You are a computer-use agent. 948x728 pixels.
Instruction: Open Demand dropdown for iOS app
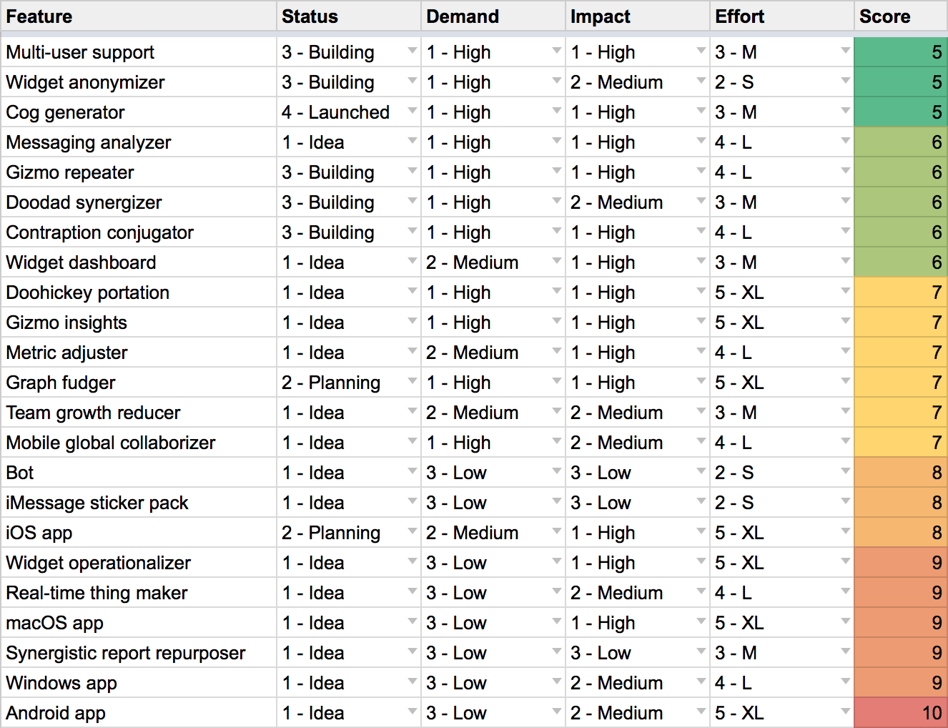(556, 532)
